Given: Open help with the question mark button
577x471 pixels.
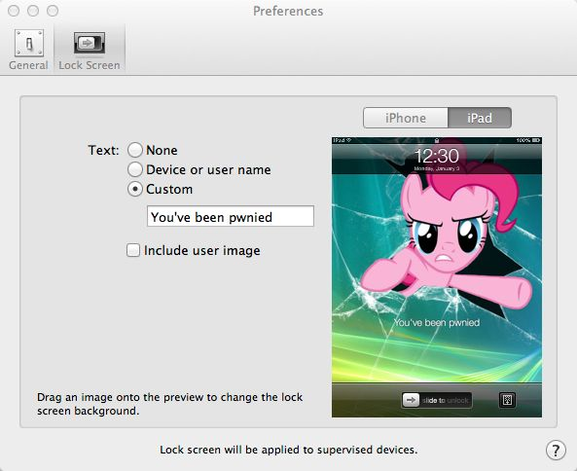Looking at the screenshot, I should point(556,450).
